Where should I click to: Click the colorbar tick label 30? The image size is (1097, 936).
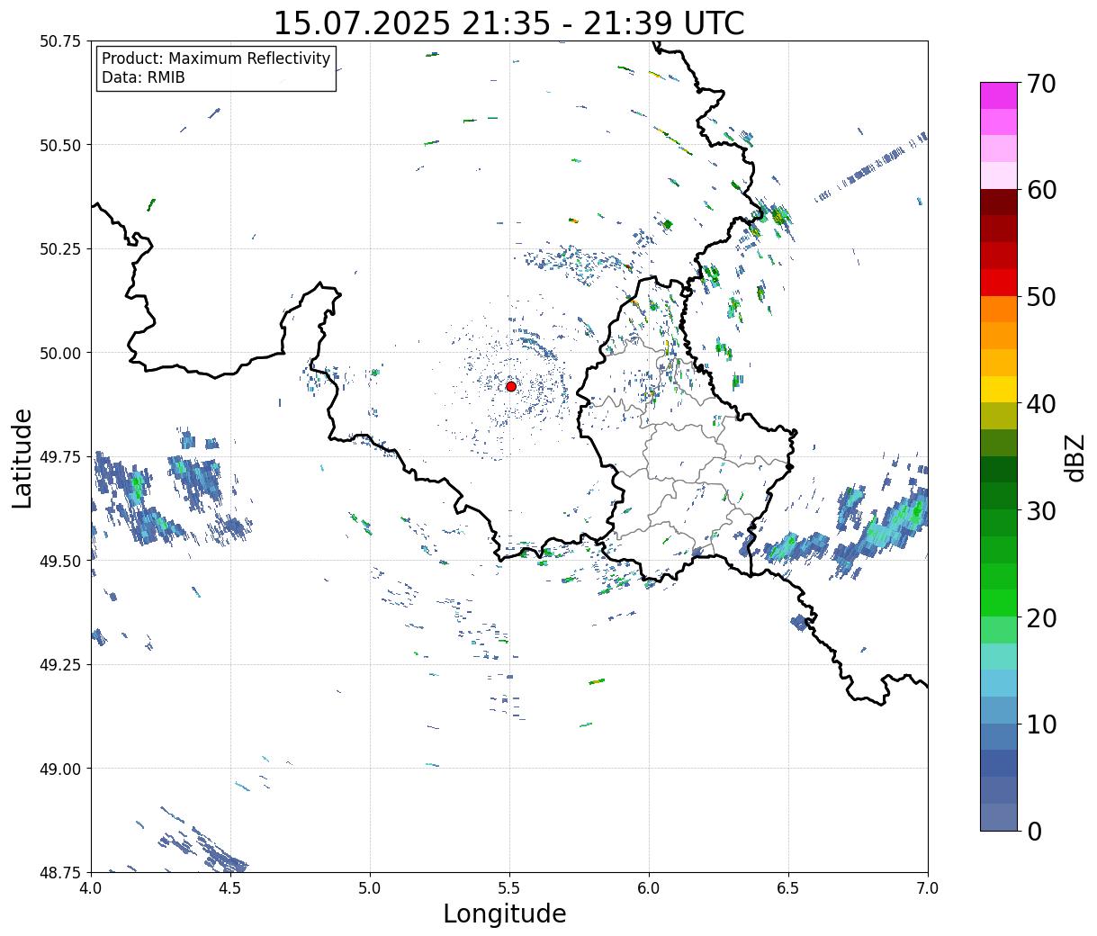1040,511
